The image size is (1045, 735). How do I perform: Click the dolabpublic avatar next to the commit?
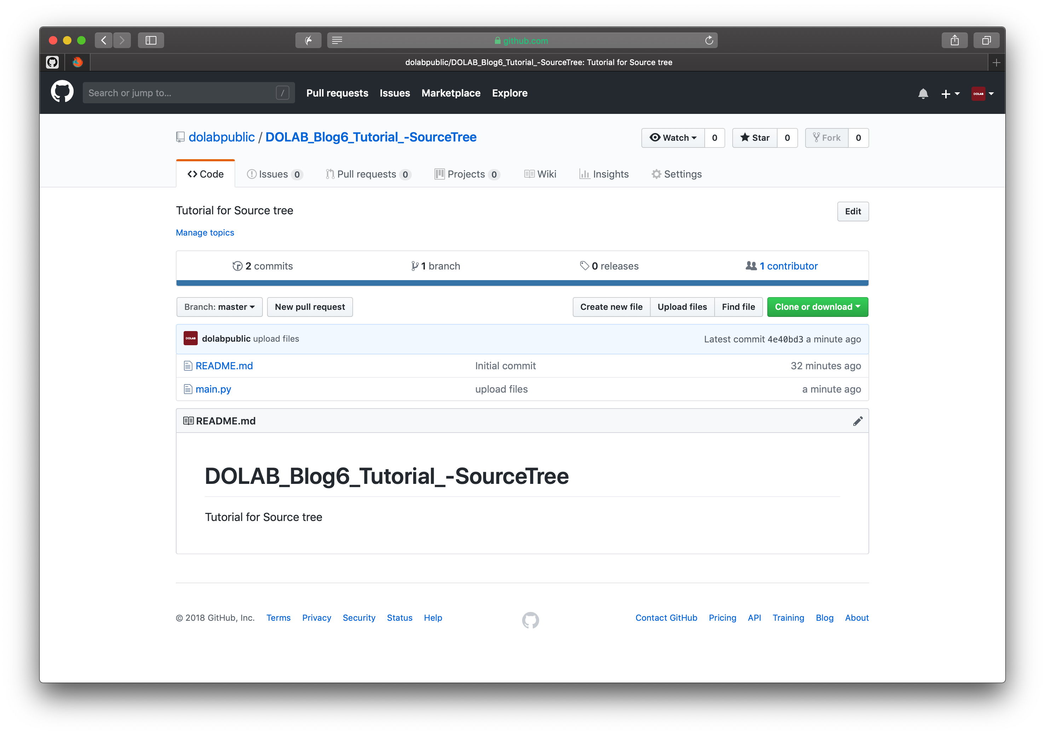pyautogui.click(x=191, y=338)
